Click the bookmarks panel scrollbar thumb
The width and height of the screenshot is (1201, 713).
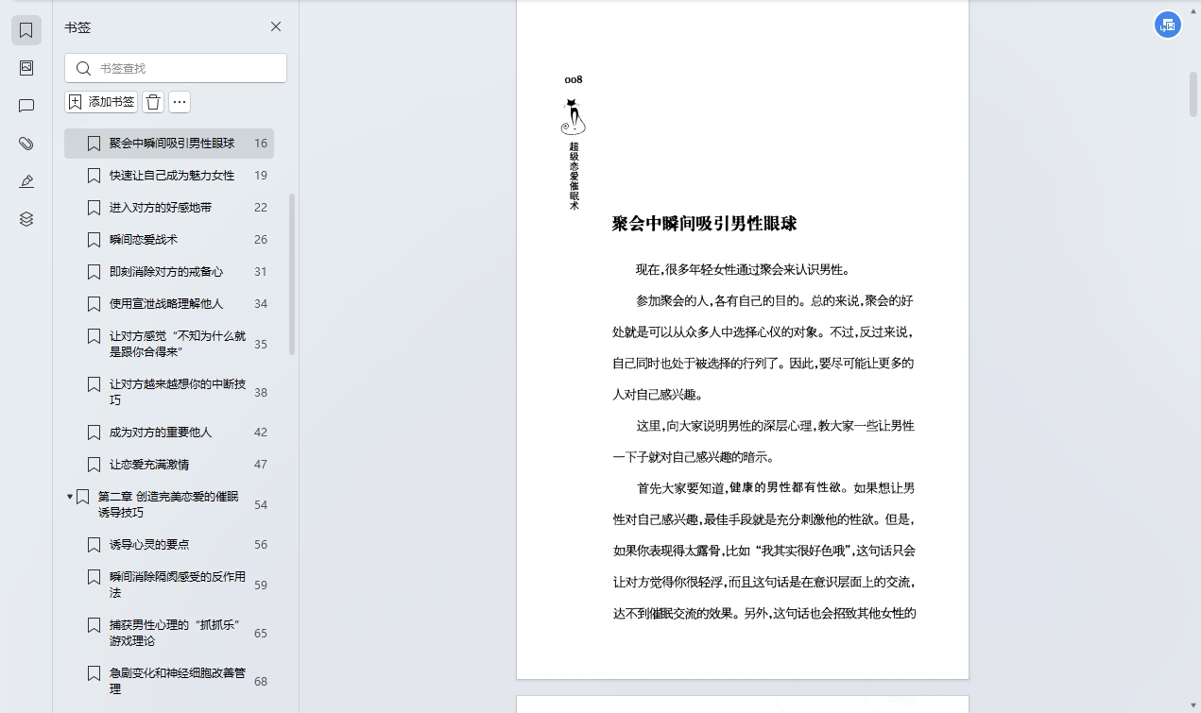pos(292,274)
